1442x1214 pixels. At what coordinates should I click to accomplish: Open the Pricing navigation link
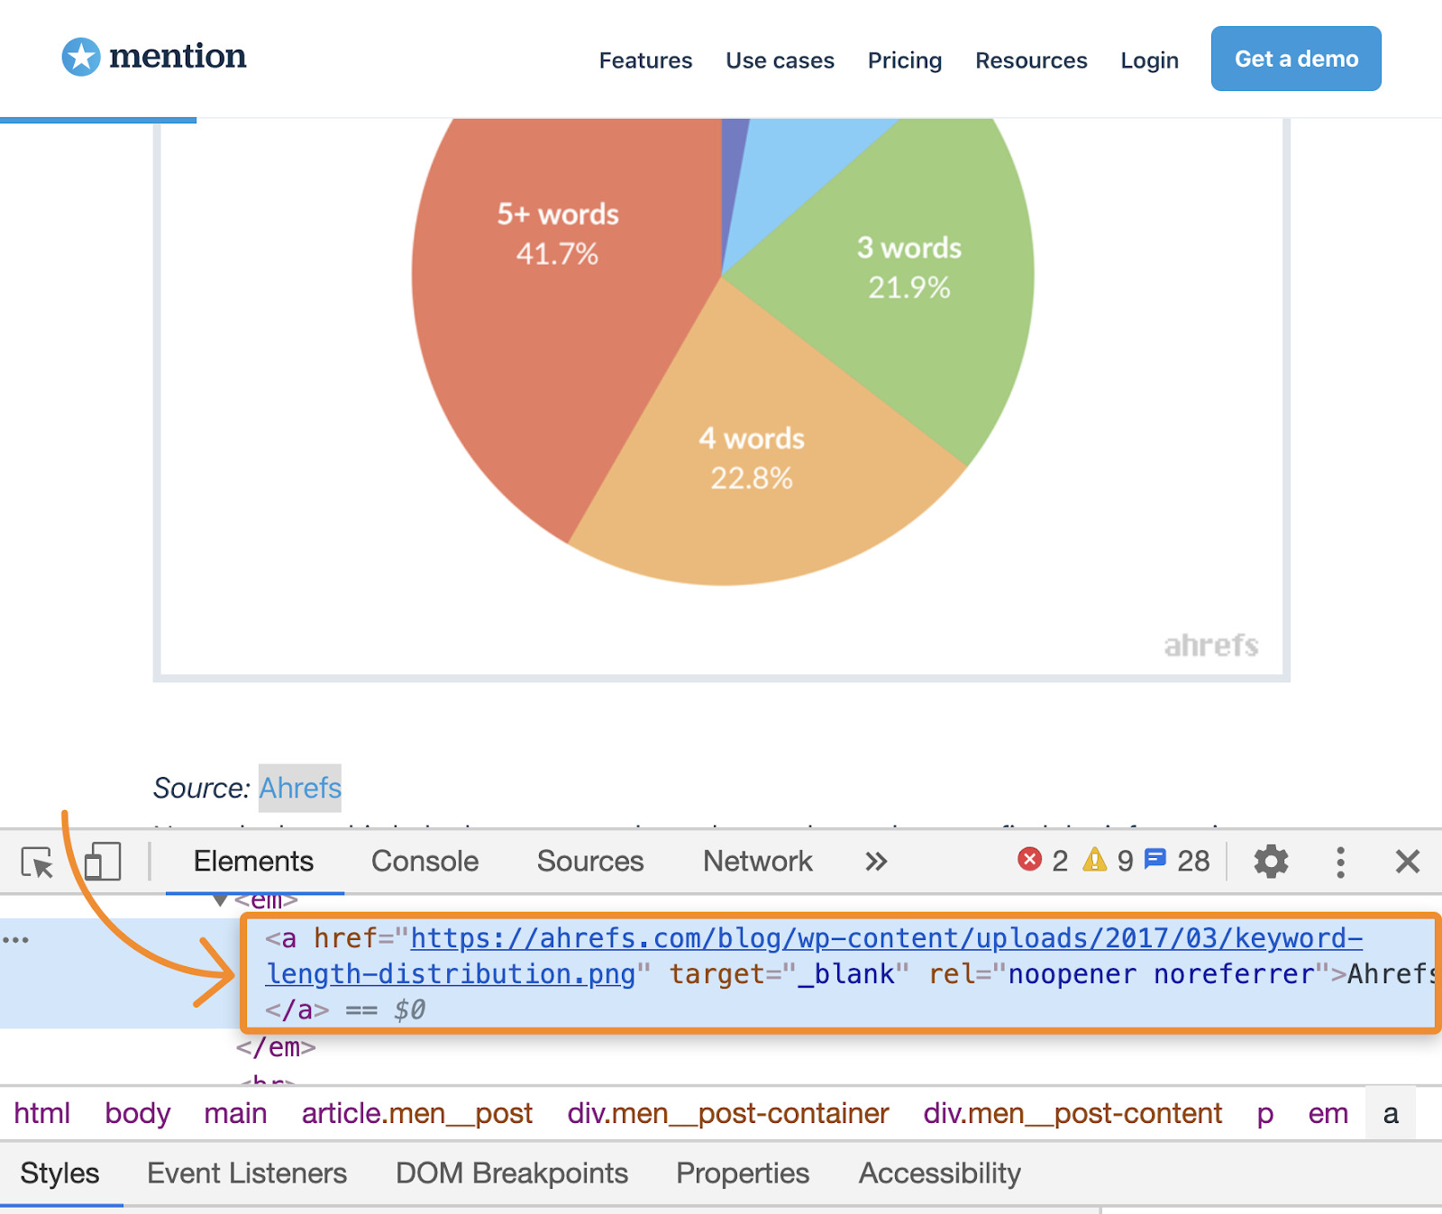click(x=904, y=60)
